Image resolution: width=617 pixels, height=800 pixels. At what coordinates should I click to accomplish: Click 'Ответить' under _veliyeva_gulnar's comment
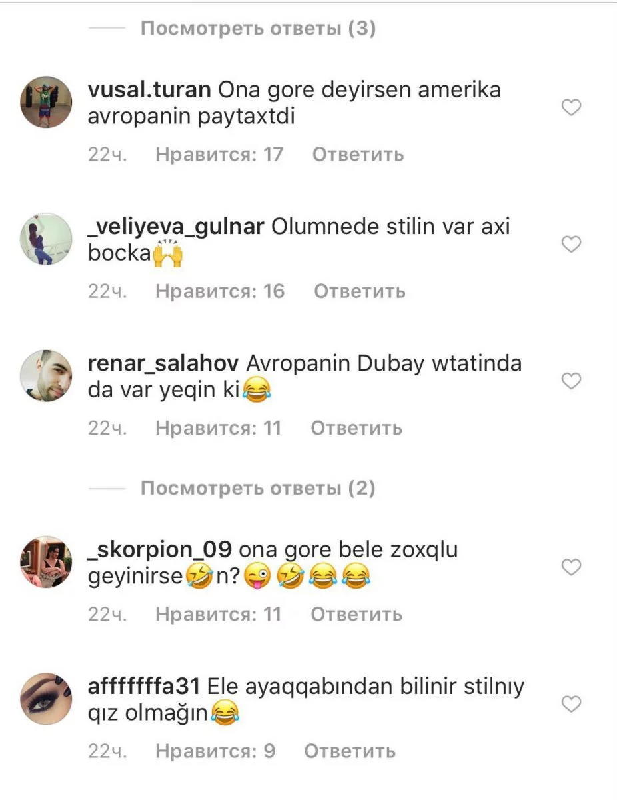[360, 291]
